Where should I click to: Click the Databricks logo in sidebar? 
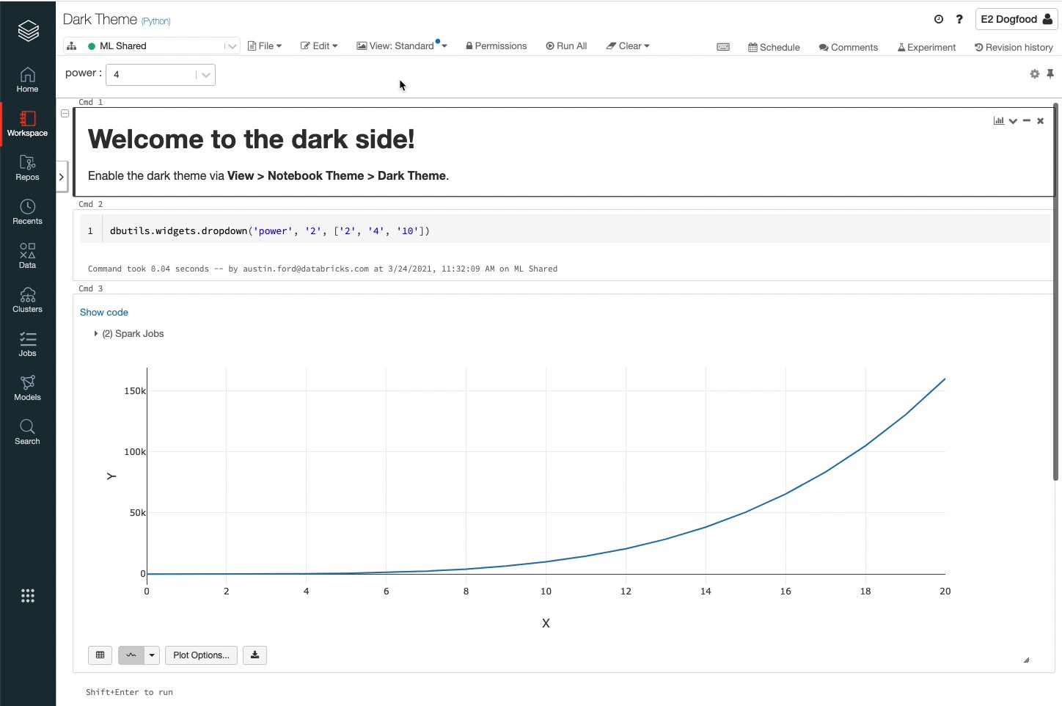click(28, 31)
